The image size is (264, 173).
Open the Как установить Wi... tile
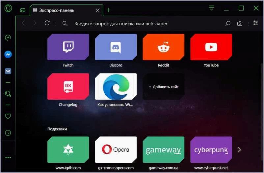click(x=116, y=86)
